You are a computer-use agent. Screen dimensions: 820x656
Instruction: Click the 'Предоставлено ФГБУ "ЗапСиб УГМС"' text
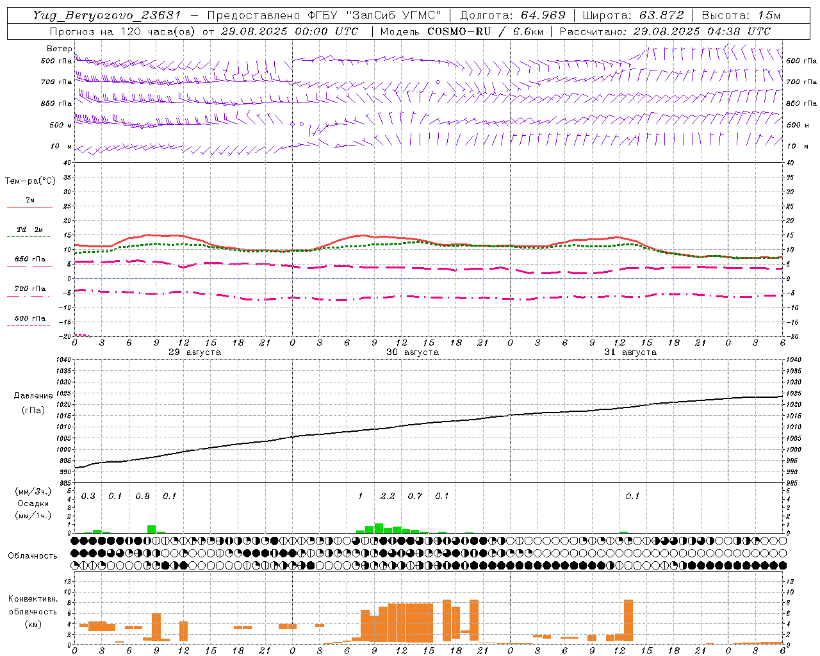(324, 15)
